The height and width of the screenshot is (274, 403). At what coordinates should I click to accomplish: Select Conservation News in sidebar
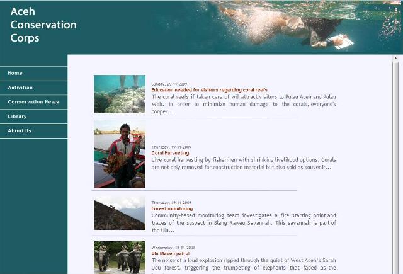click(33, 102)
